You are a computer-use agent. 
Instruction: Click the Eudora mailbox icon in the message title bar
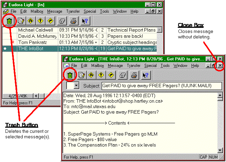[66, 59]
